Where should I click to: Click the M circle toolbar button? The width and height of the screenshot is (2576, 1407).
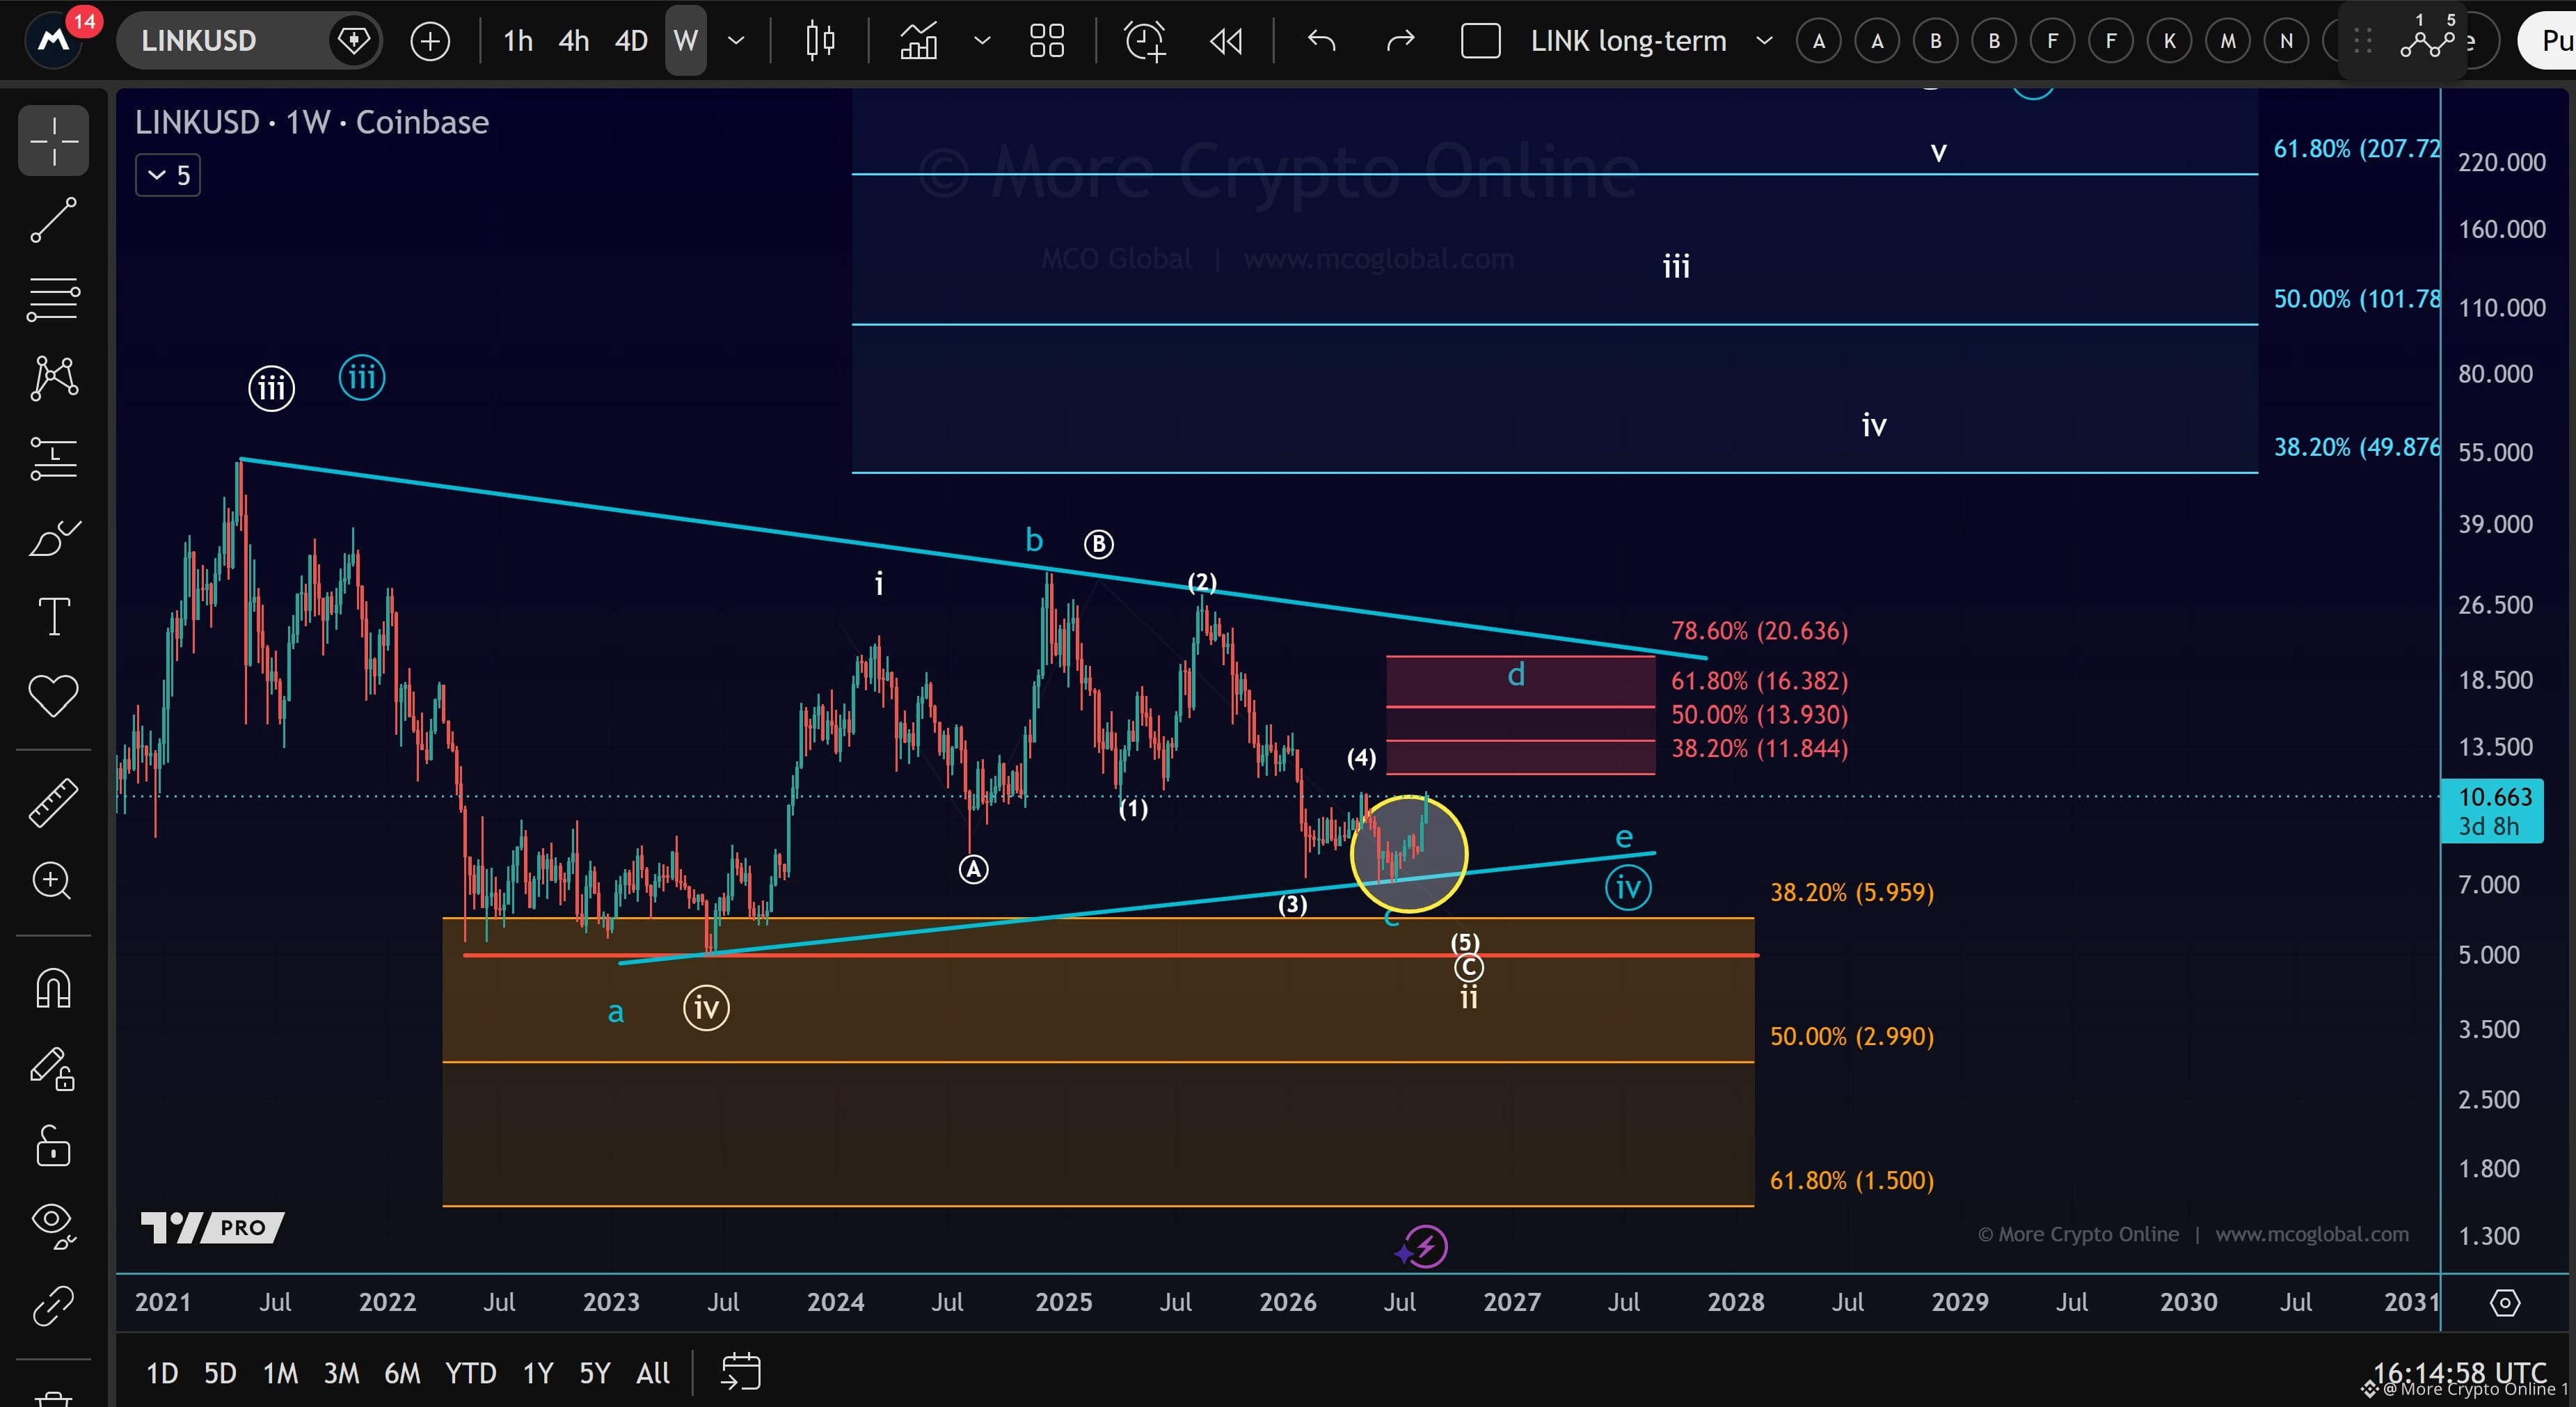[2228, 41]
